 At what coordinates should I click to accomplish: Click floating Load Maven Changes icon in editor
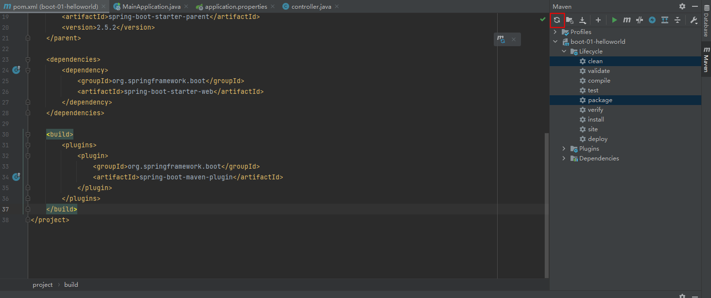tap(501, 40)
